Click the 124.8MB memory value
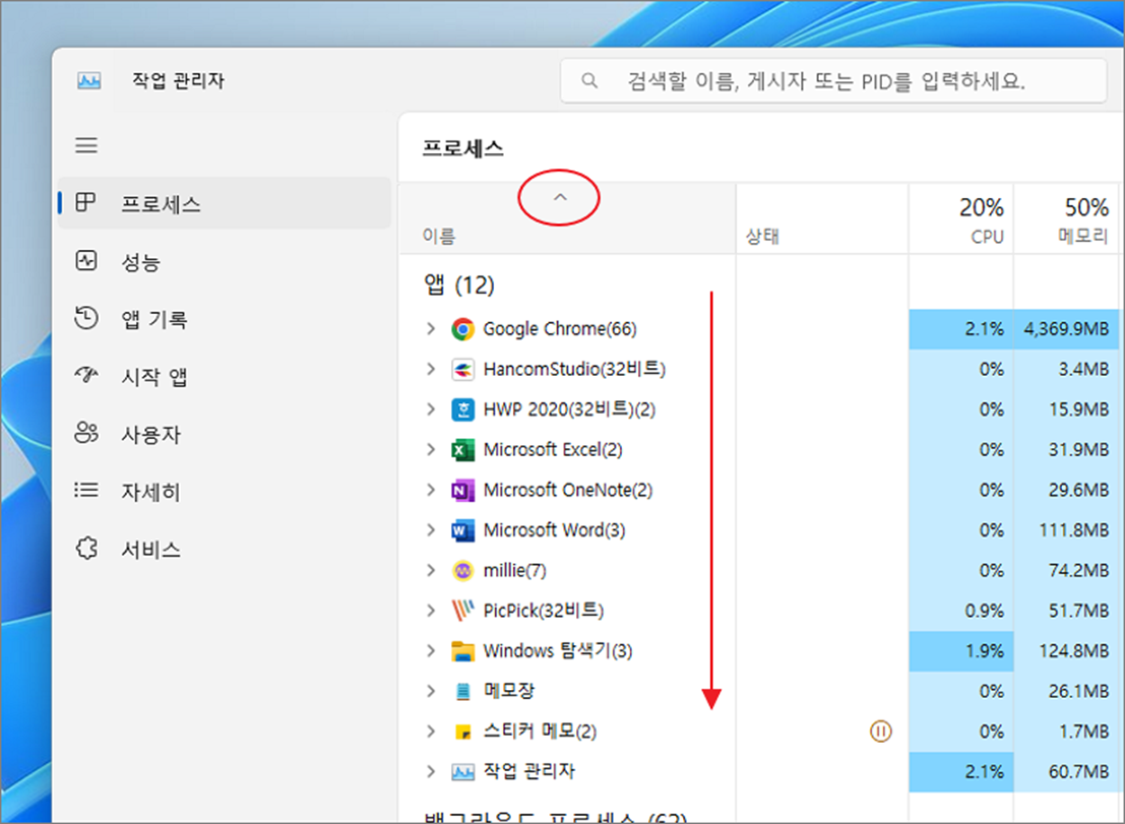The height and width of the screenshot is (824, 1125). click(1075, 651)
